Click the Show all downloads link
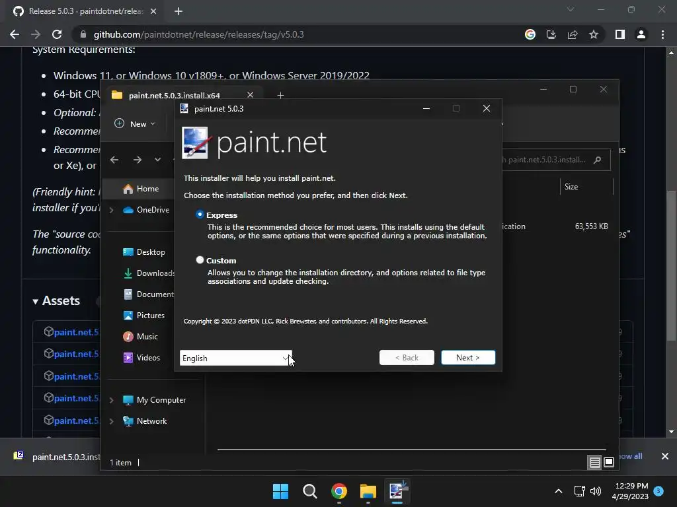 coord(631,456)
